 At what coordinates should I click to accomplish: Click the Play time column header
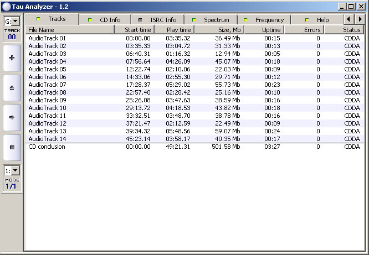pyautogui.click(x=173, y=29)
